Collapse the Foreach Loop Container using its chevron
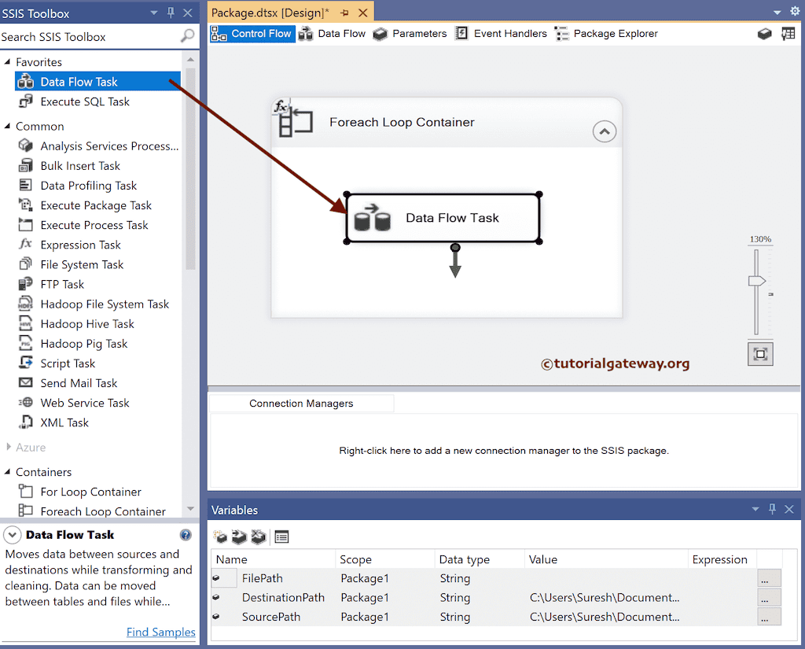This screenshot has height=649, width=805. pyautogui.click(x=604, y=131)
